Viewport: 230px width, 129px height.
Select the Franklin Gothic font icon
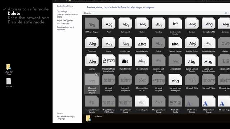click(x=192, y=42)
